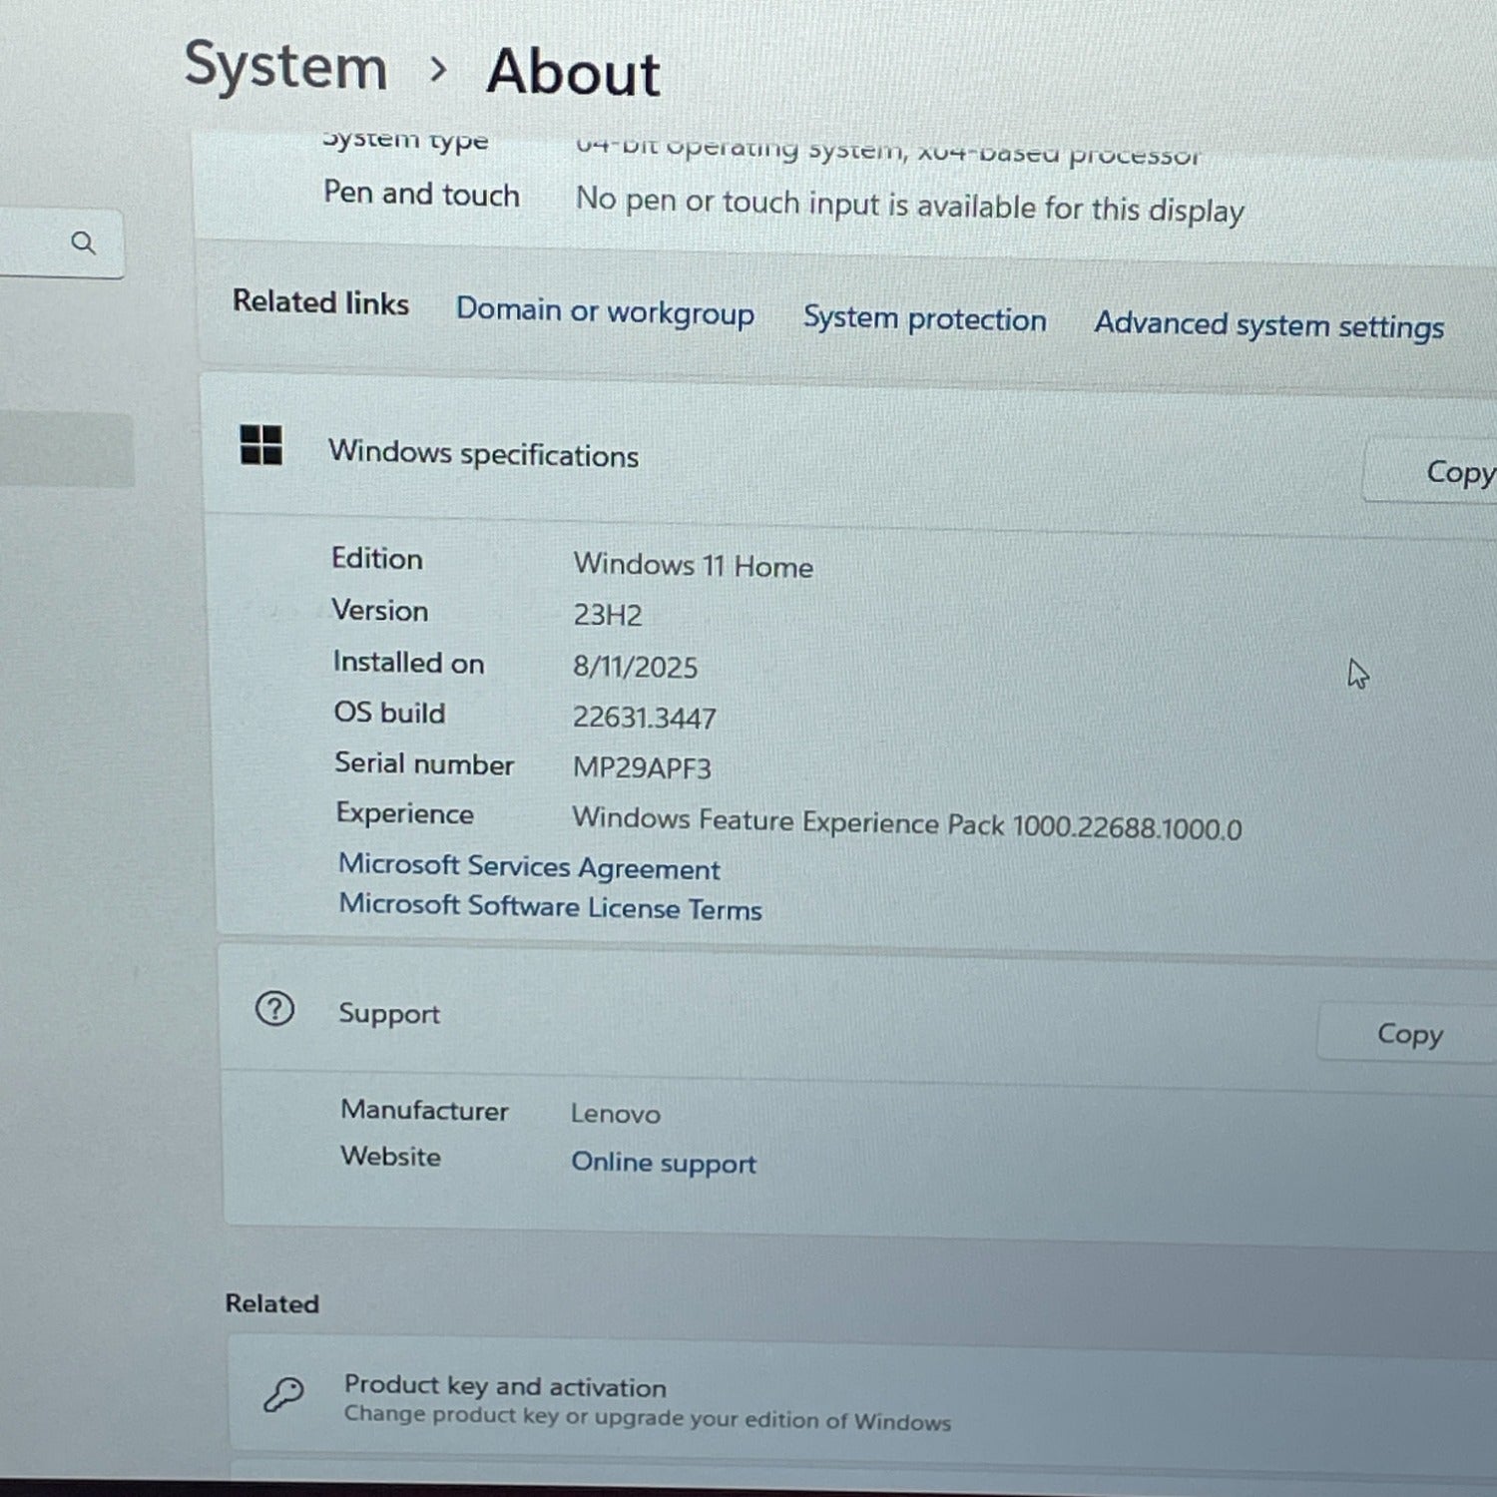Click the Pen and touch label
Image resolution: width=1497 pixels, height=1497 pixels.
pos(421,194)
